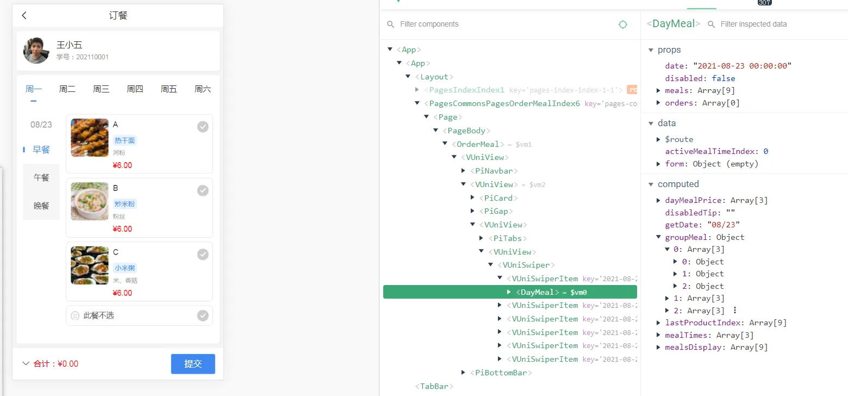Click the user avatar of 王小五
848x396 pixels.
pos(36,51)
